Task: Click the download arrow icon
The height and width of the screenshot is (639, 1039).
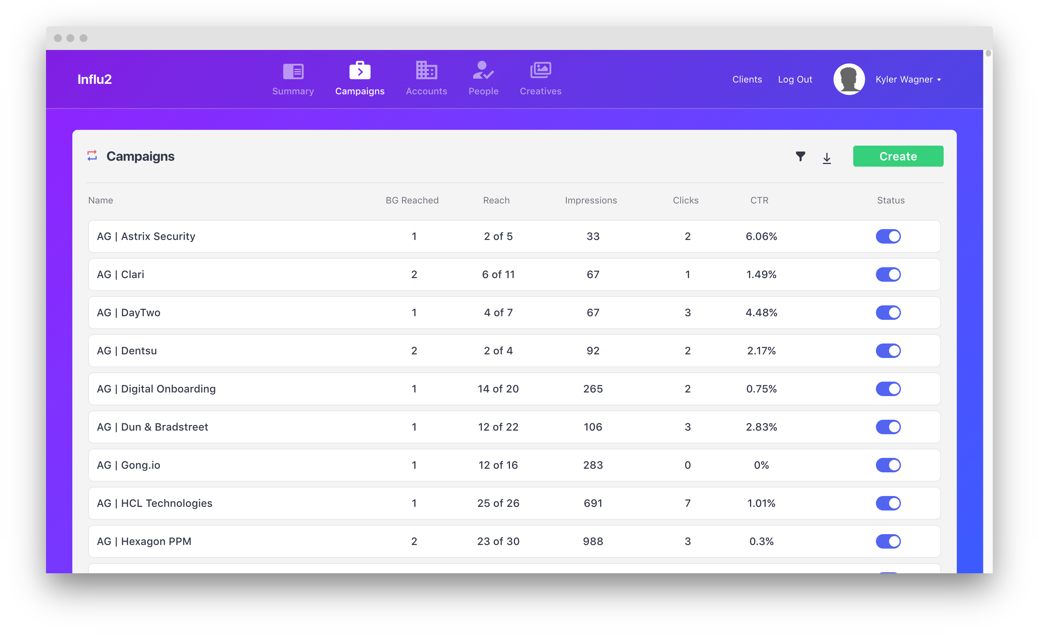Action: (827, 158)
